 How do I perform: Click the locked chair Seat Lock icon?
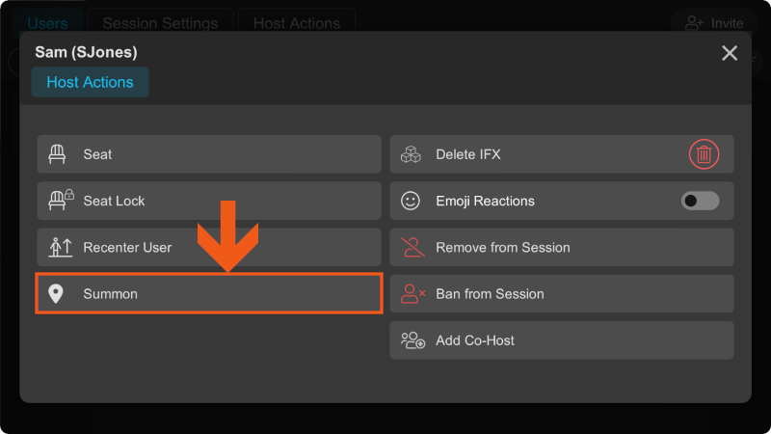coord(61,201)
